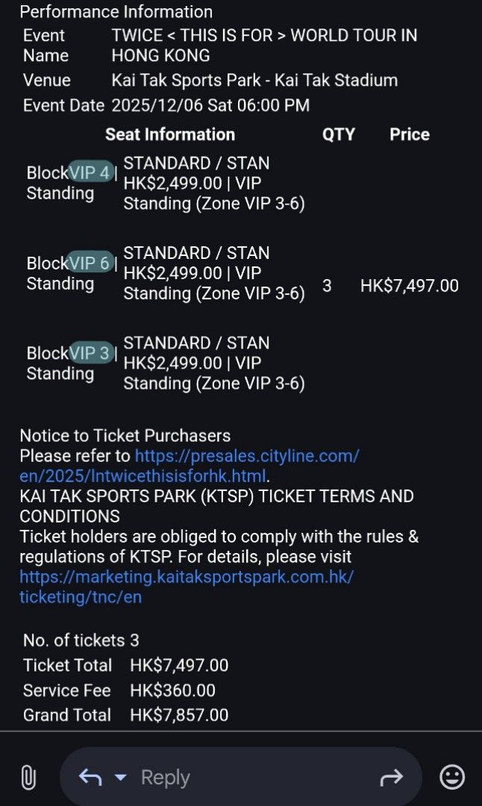Open the emoji picker icon
Screen dimensions: 482x806
pos(451,777)
